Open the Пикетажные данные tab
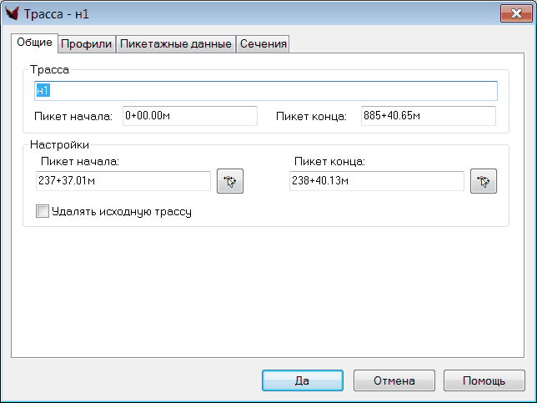This screenshot has height=403, width=537. pos(175,44)
